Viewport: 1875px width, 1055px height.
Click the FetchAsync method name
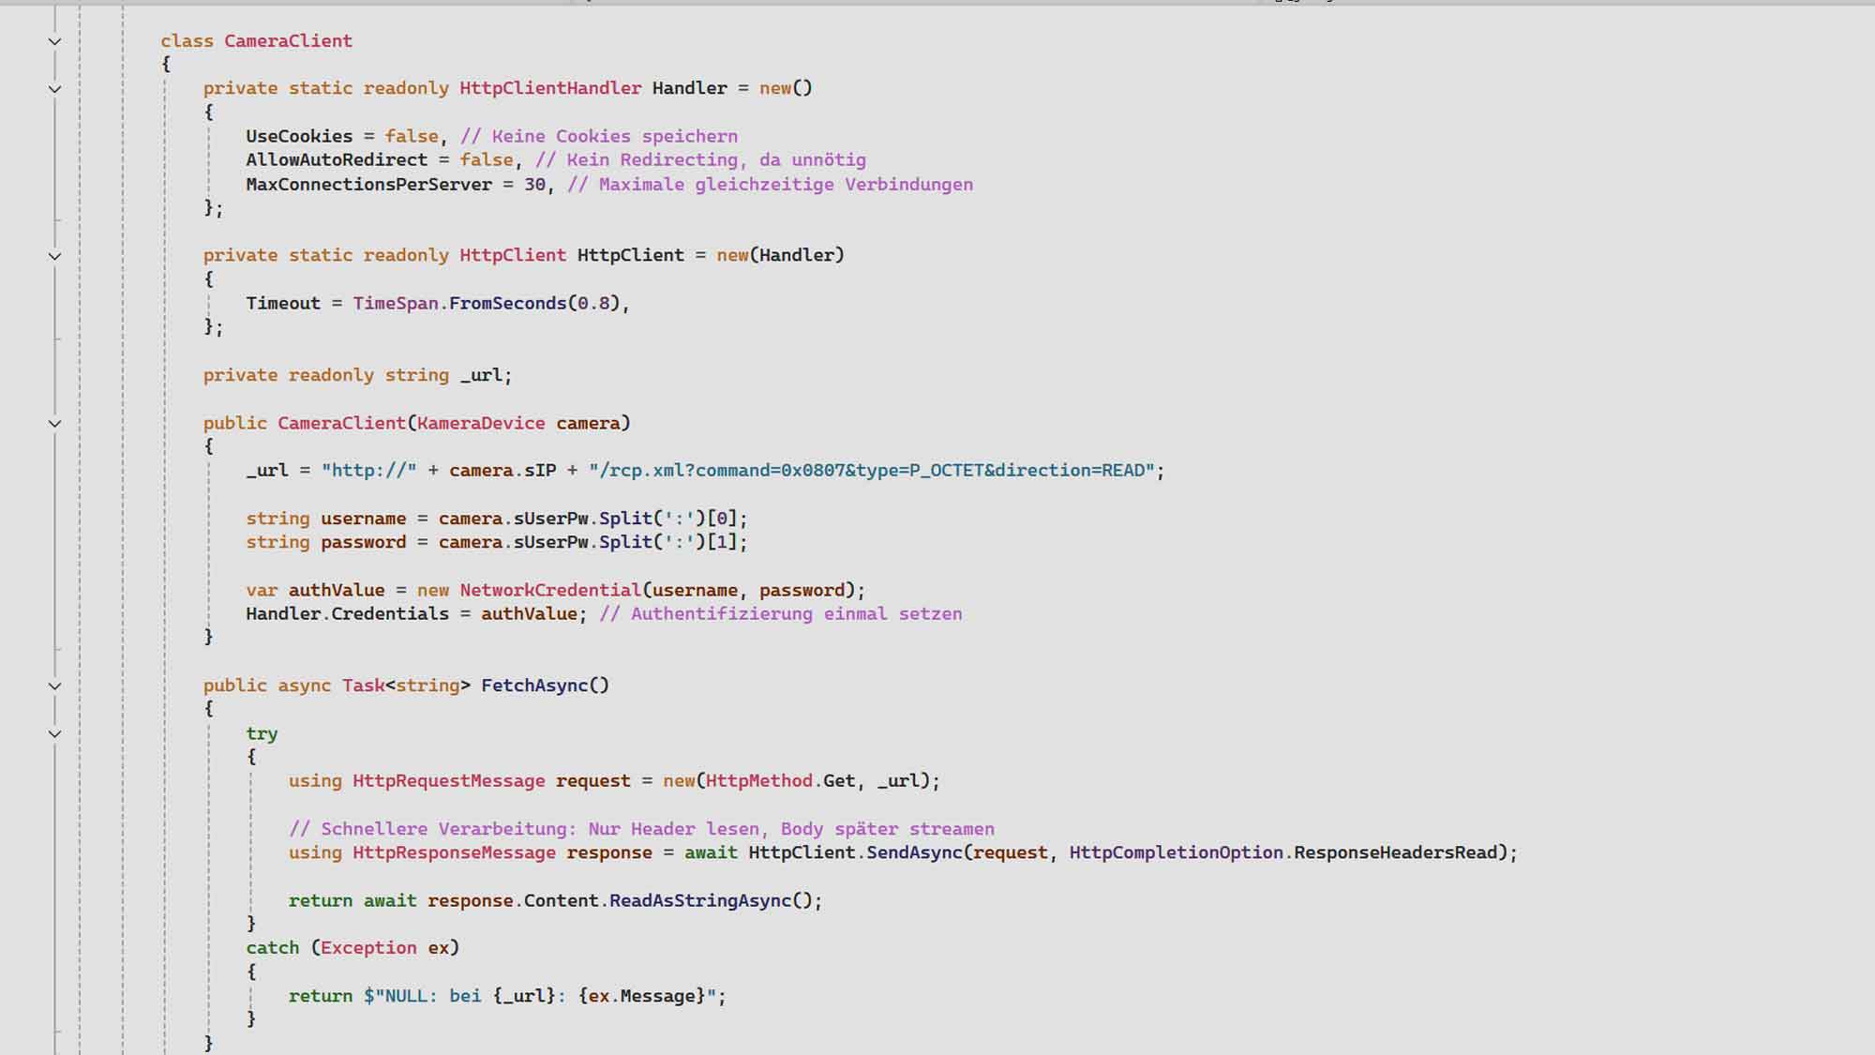[x=534, y=686]
